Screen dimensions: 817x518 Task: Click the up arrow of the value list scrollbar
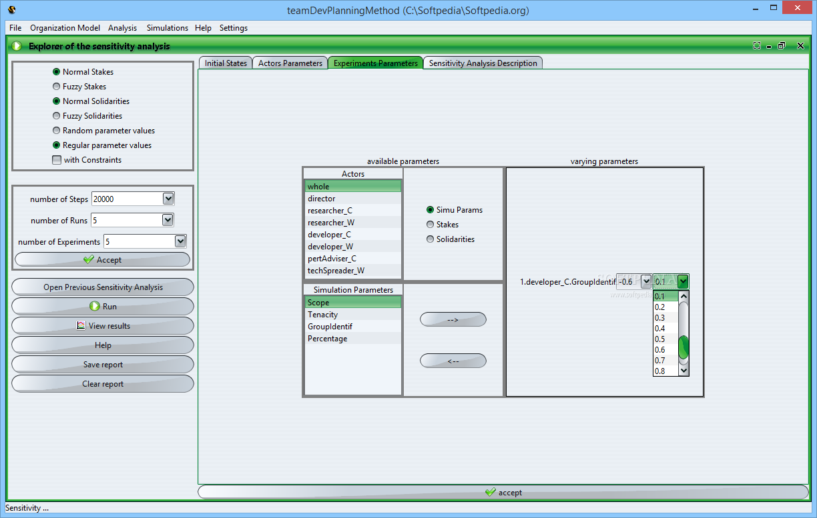[683, 297]
